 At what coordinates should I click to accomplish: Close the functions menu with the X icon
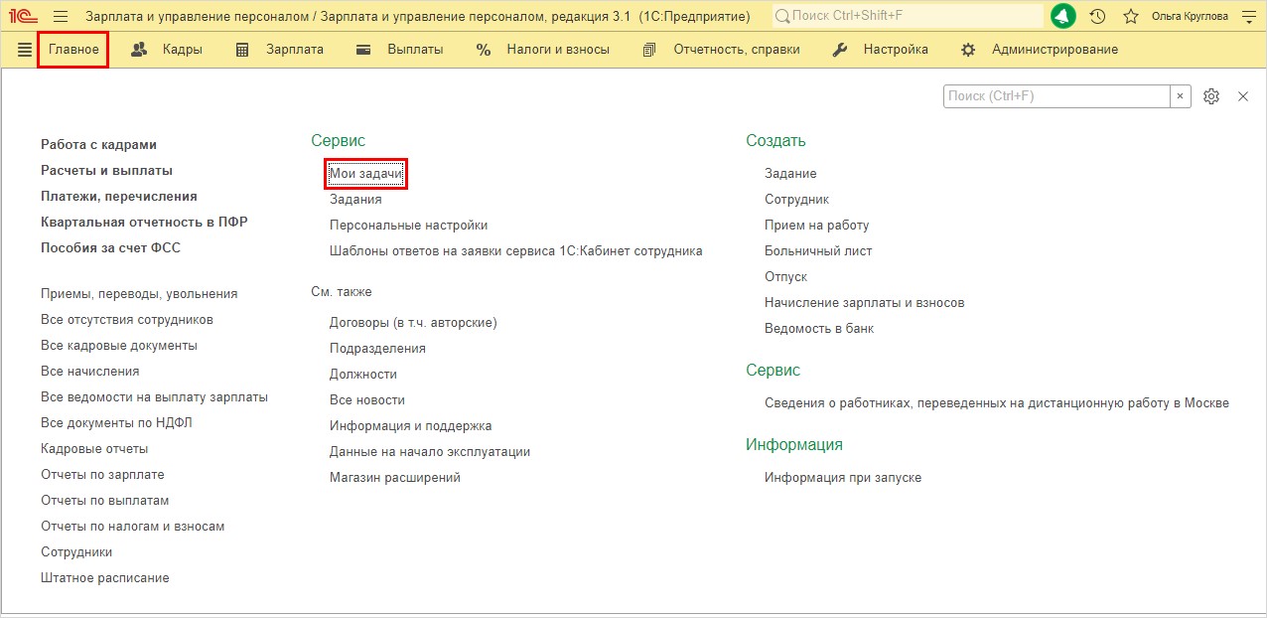1242,96
